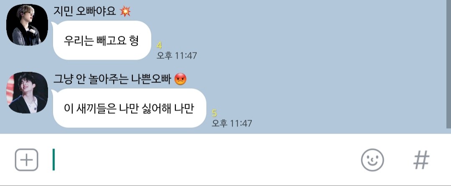Image resolution: width=451 pixels, height=186 pixels.
Task: Focus the empty message input field
Action: (201, 160)
